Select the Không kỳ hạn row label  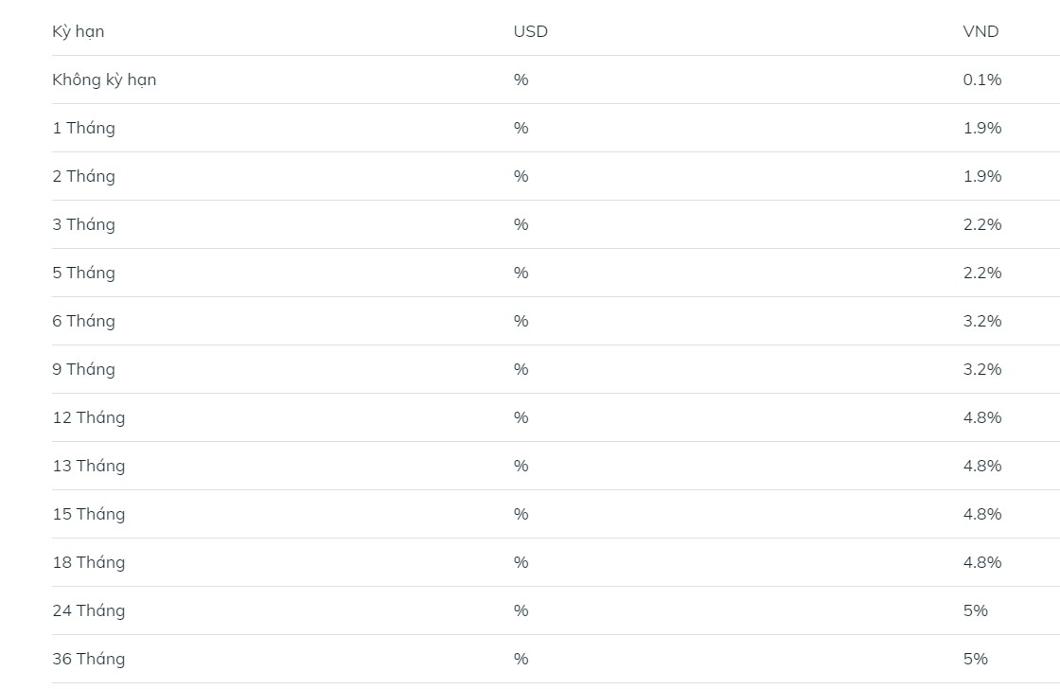pyautogui.click(x=104, y=79)
